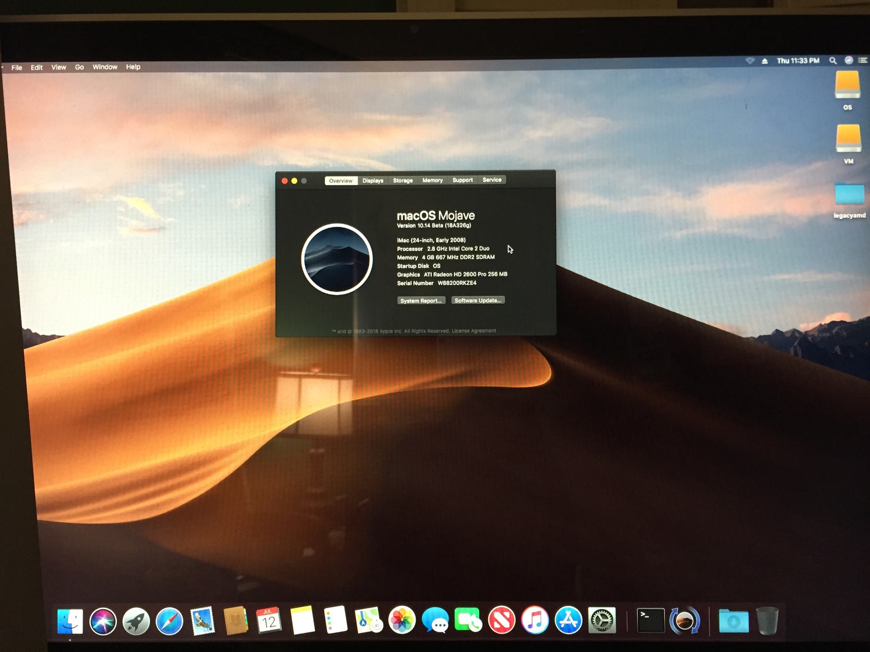Launch Safari from the dock
Viewport: 870px width, 652px height.
tap(169, 621)
